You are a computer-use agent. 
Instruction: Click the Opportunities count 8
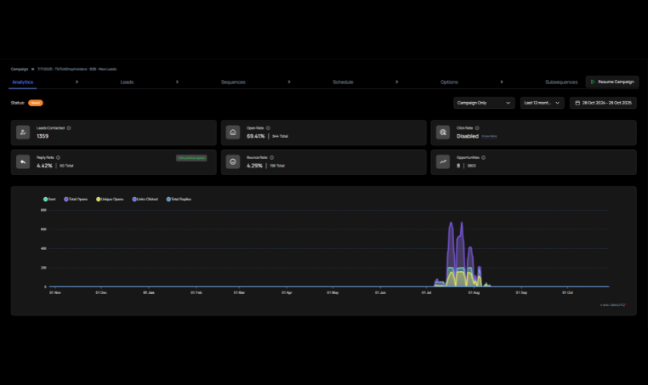[458, 166]
